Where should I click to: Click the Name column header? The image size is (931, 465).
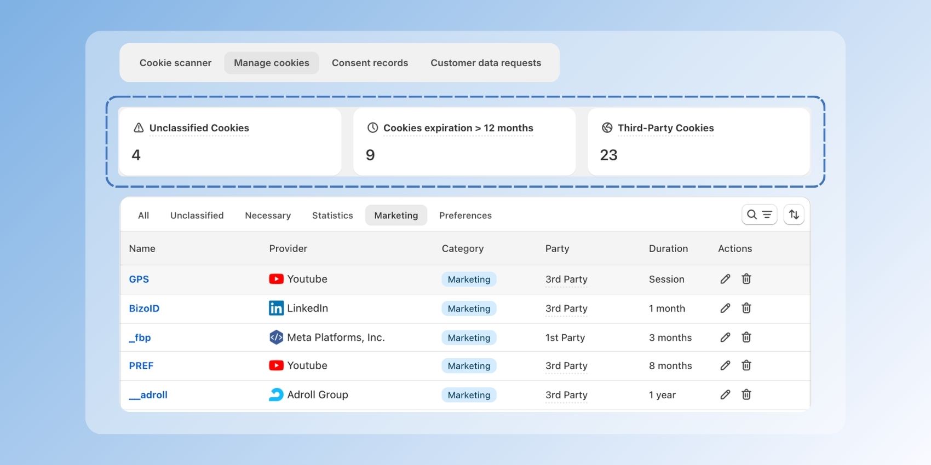[x=142, y=248]
